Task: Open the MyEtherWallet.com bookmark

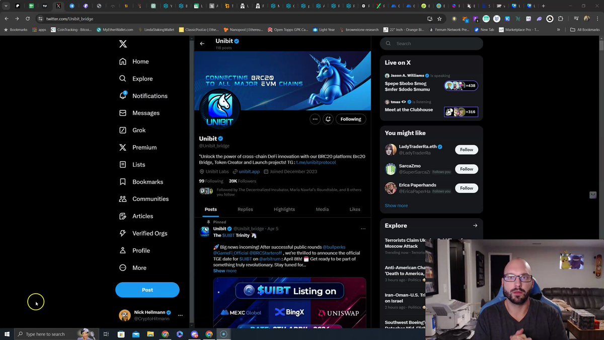Action: coord(114,30)
